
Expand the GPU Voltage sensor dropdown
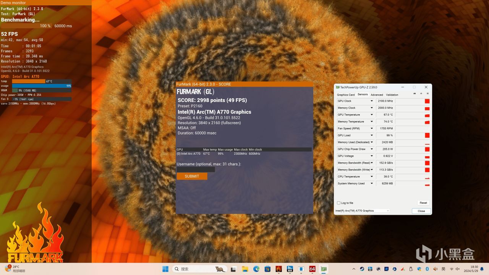(x=371, y=156)
